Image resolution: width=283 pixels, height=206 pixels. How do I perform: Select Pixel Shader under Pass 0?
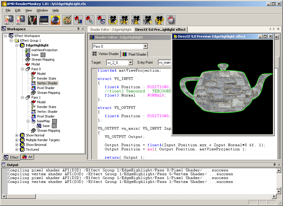pyautogui.click(x=46, y=88)
